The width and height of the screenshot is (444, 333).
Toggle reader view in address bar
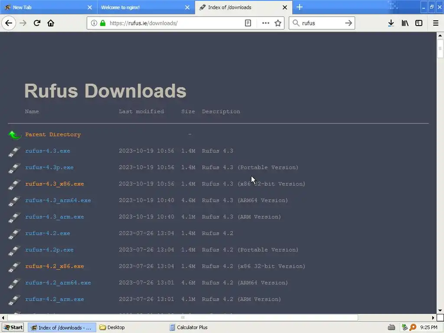[248, 23]
